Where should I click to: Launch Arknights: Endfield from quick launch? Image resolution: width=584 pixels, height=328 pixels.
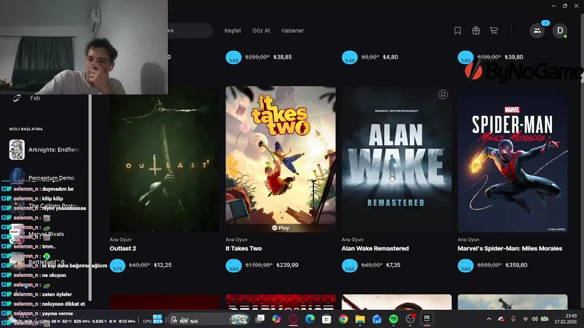tap(44, 150)
